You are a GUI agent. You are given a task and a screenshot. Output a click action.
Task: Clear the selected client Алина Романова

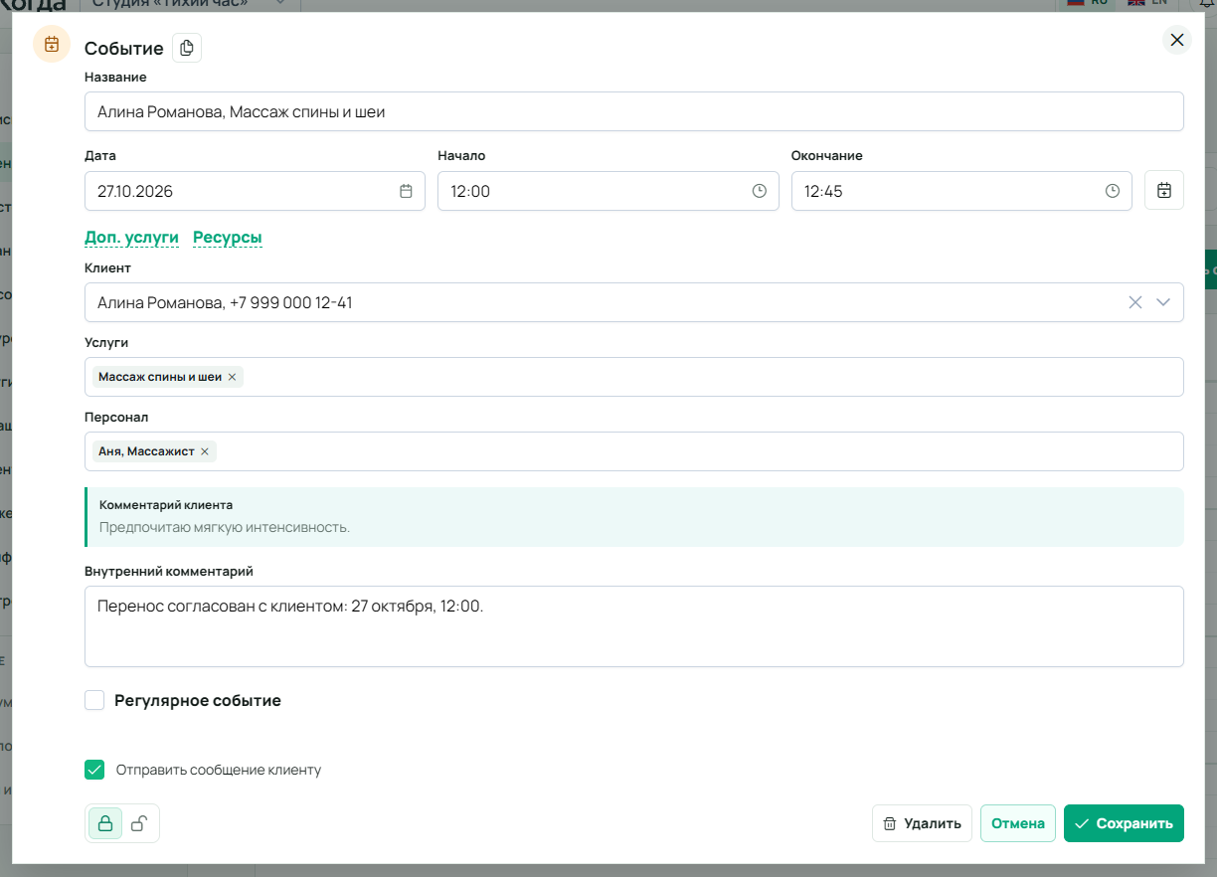click(1135, 302)
